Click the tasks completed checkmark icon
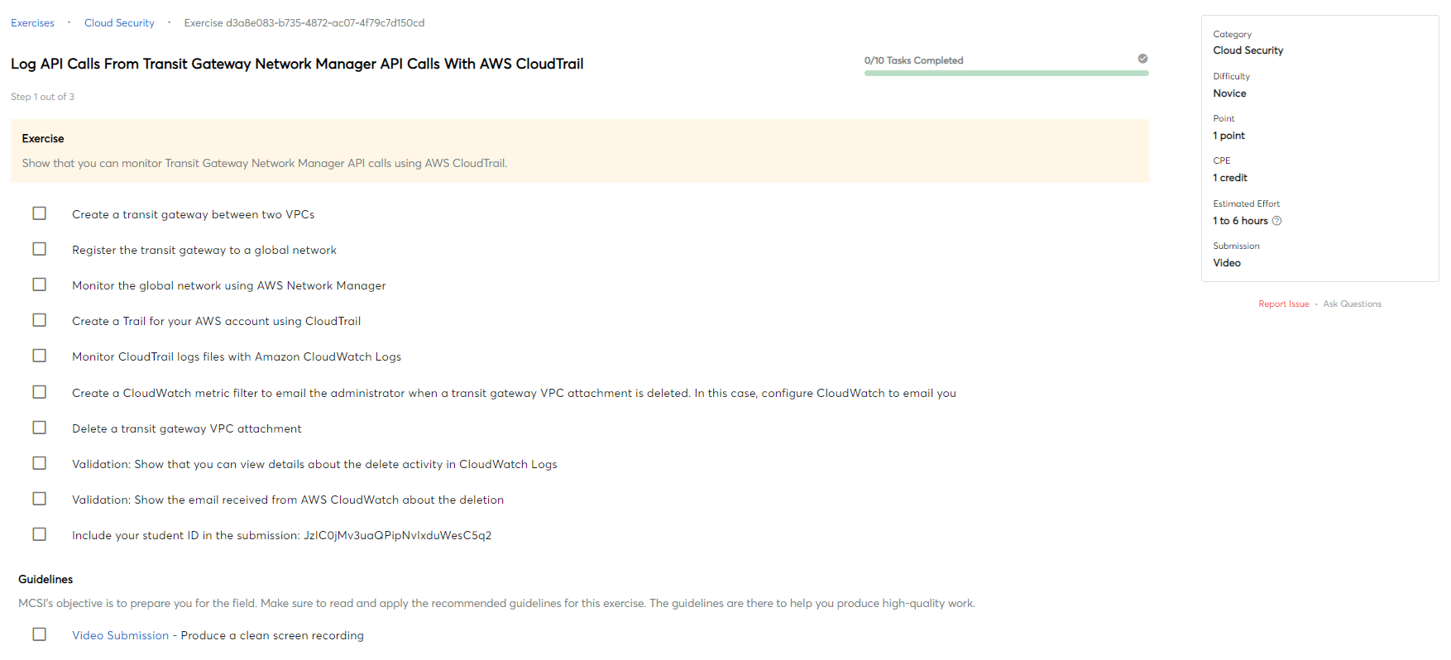The image size is (1451, 660). pos(1142,59)
